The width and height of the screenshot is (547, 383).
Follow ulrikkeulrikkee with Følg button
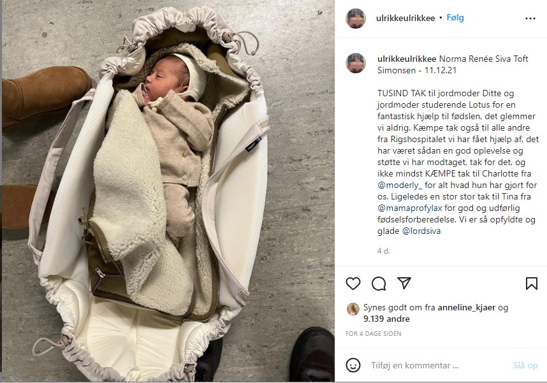point(455,18)
